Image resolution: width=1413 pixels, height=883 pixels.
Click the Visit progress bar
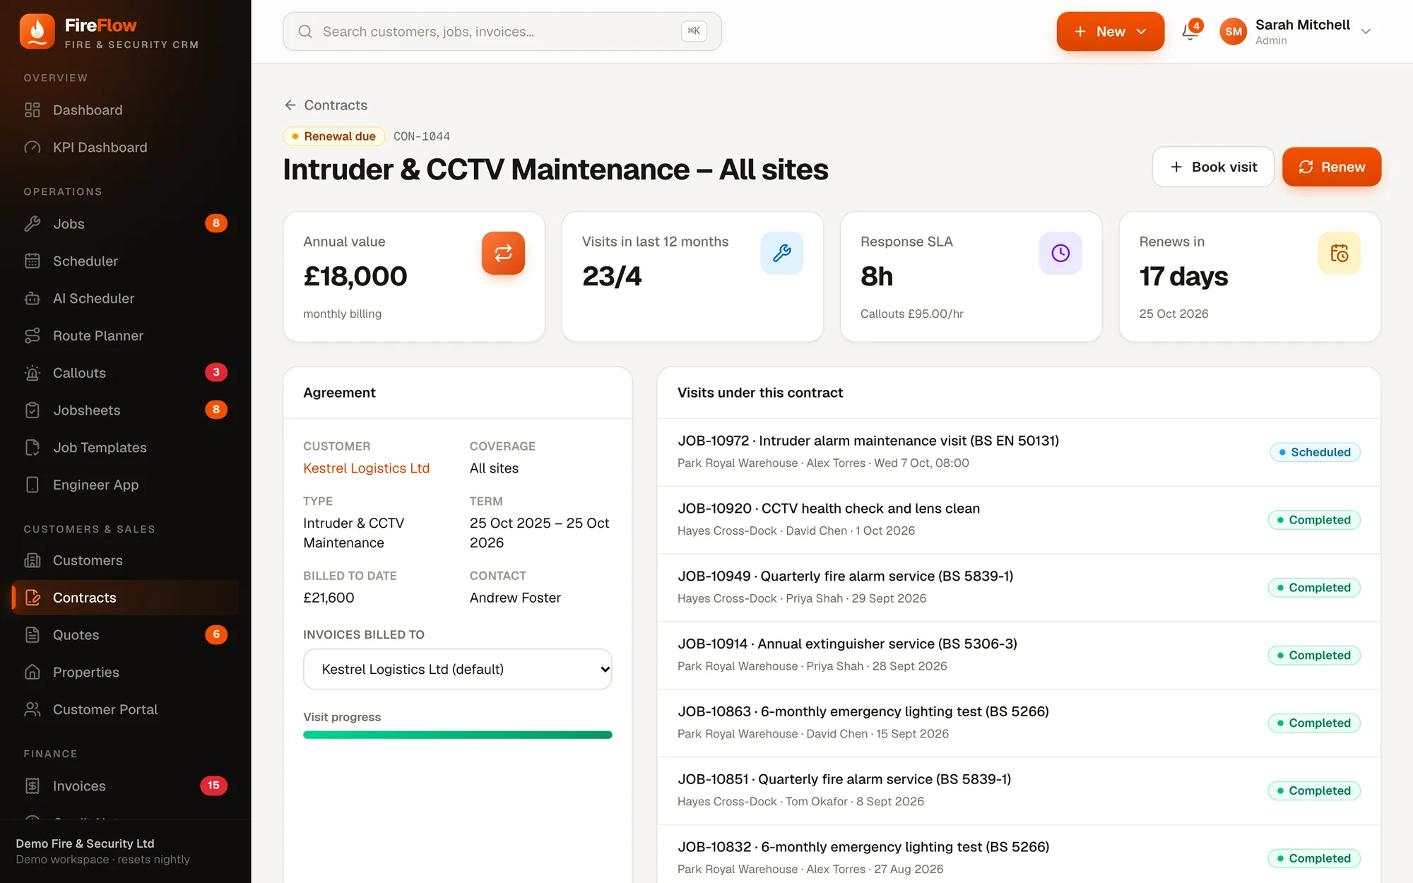tap(457, 735)
